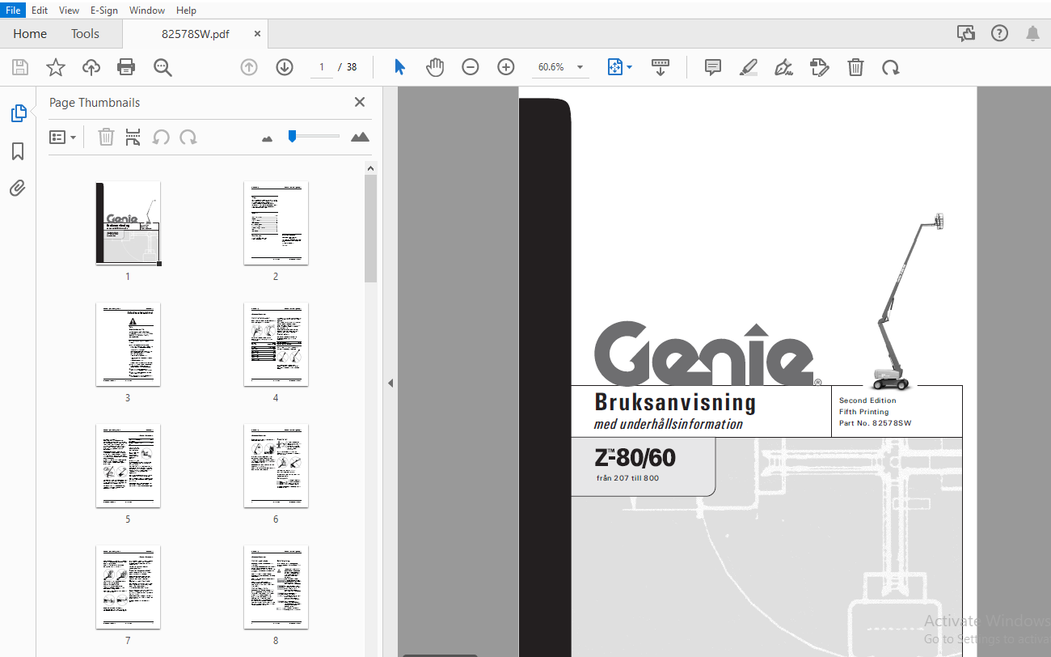Viewport: 1051px width, 657px height.
Task: Select page 7 thumbnail
Action: 128,587
